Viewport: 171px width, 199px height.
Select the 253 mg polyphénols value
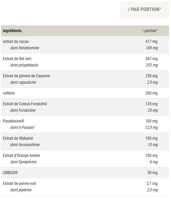tap(152, 65)
